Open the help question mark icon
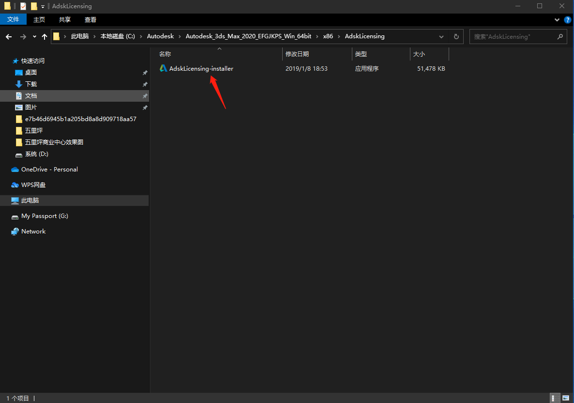The height and width of the screenshot is (403, 574). 567,20
